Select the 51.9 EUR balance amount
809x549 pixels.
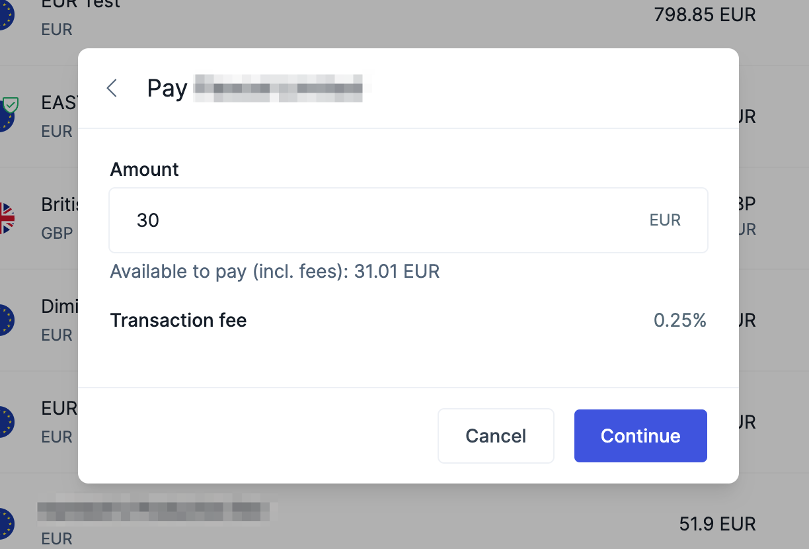tap(717, 524)
